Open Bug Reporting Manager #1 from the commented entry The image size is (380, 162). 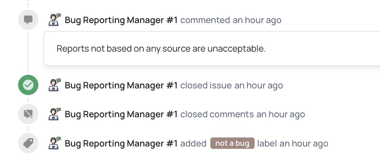[121, 20]
